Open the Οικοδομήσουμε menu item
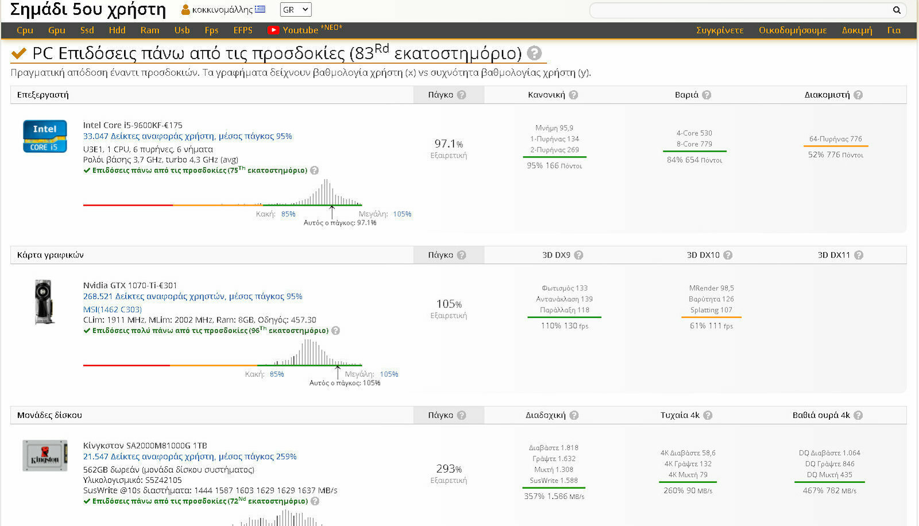The height and width of the screenshot is (526, 919). [x=793, y=30]
